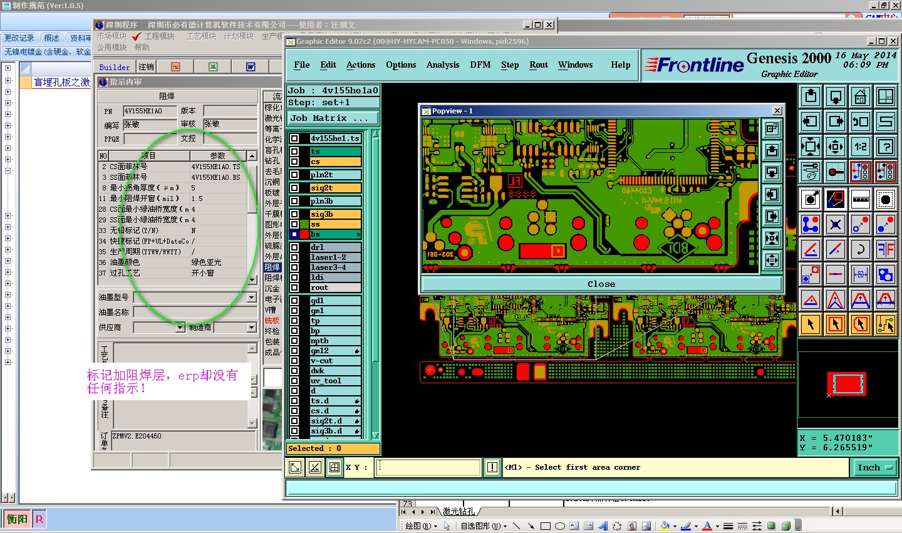Click the previous view (undo zoom) icon
This screenshot has height=533, width=902.
click(x=860, y=122)
